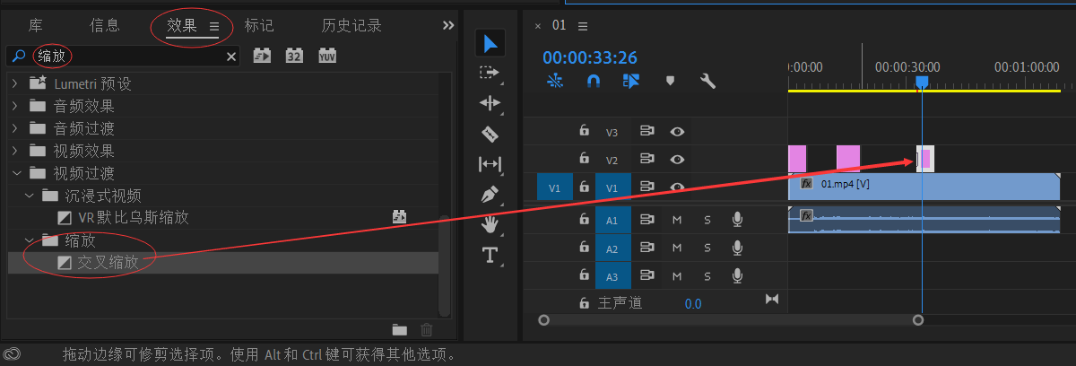The image size is (1076, 366).
Task: Toggle lock on track V3
Action: 584,131
